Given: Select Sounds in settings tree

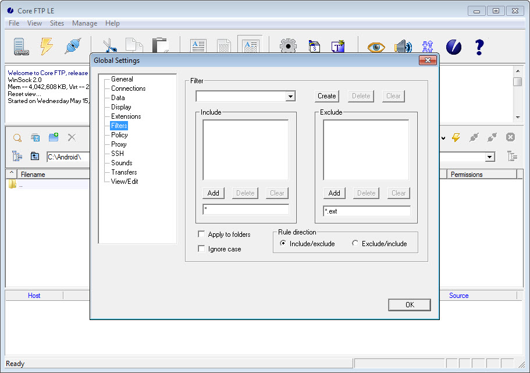Looking at the screenshot, I should coord(122,163).
